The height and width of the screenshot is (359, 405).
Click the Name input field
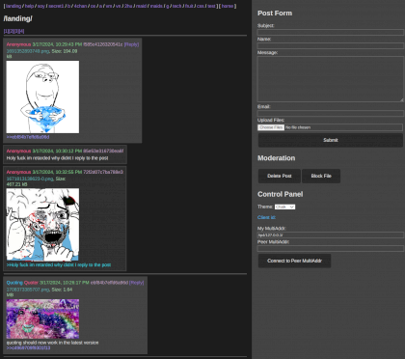(x=331, y=45)
